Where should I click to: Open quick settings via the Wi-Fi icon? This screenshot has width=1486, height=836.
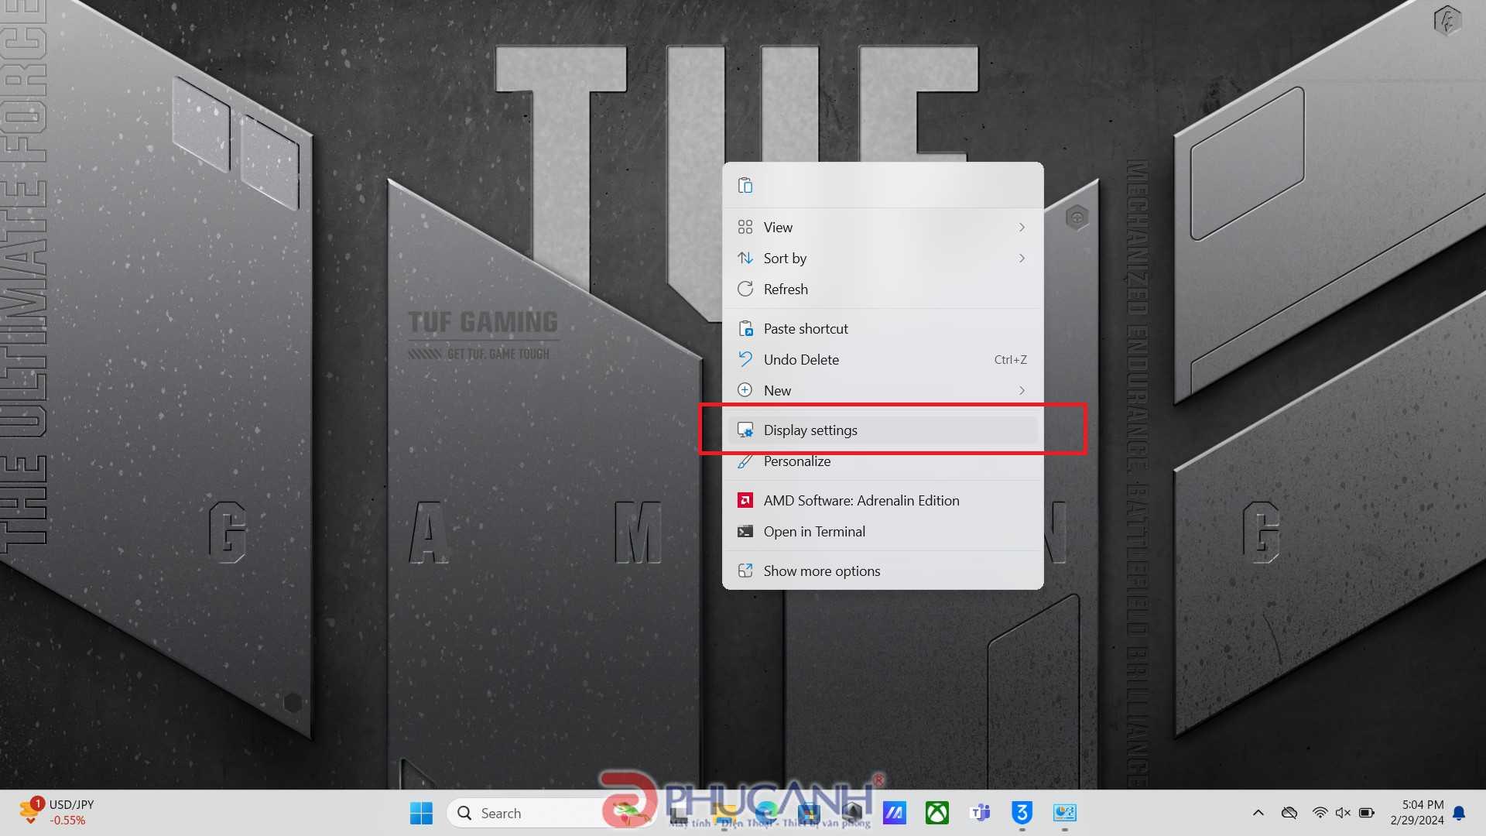1320,813
